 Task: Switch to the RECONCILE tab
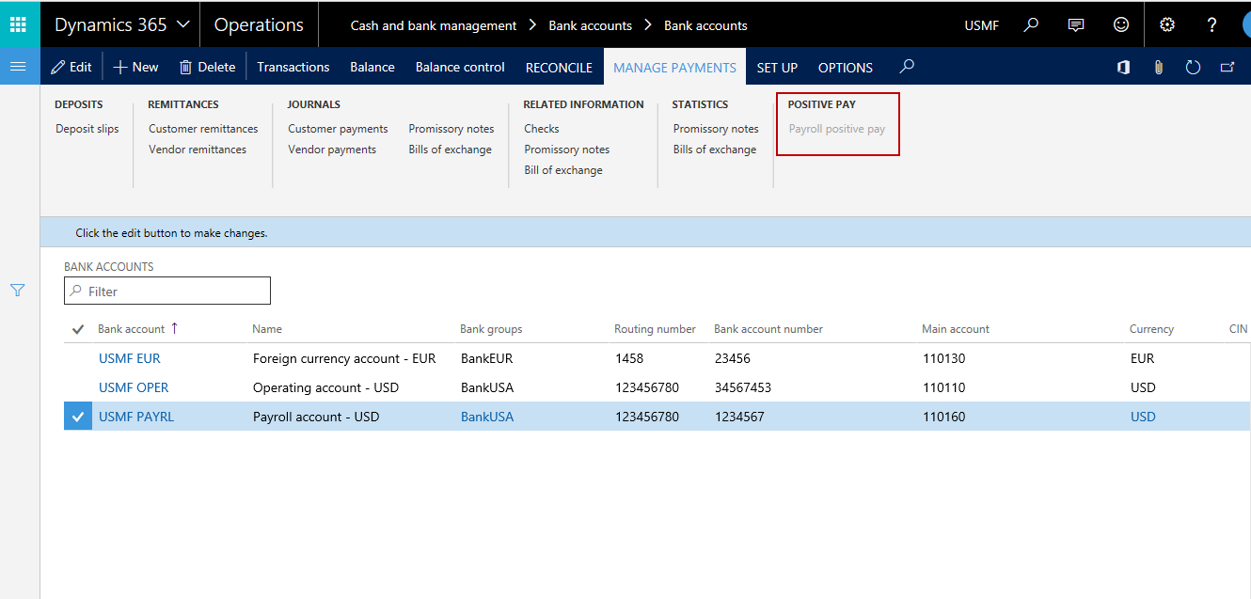coord(559,68)
